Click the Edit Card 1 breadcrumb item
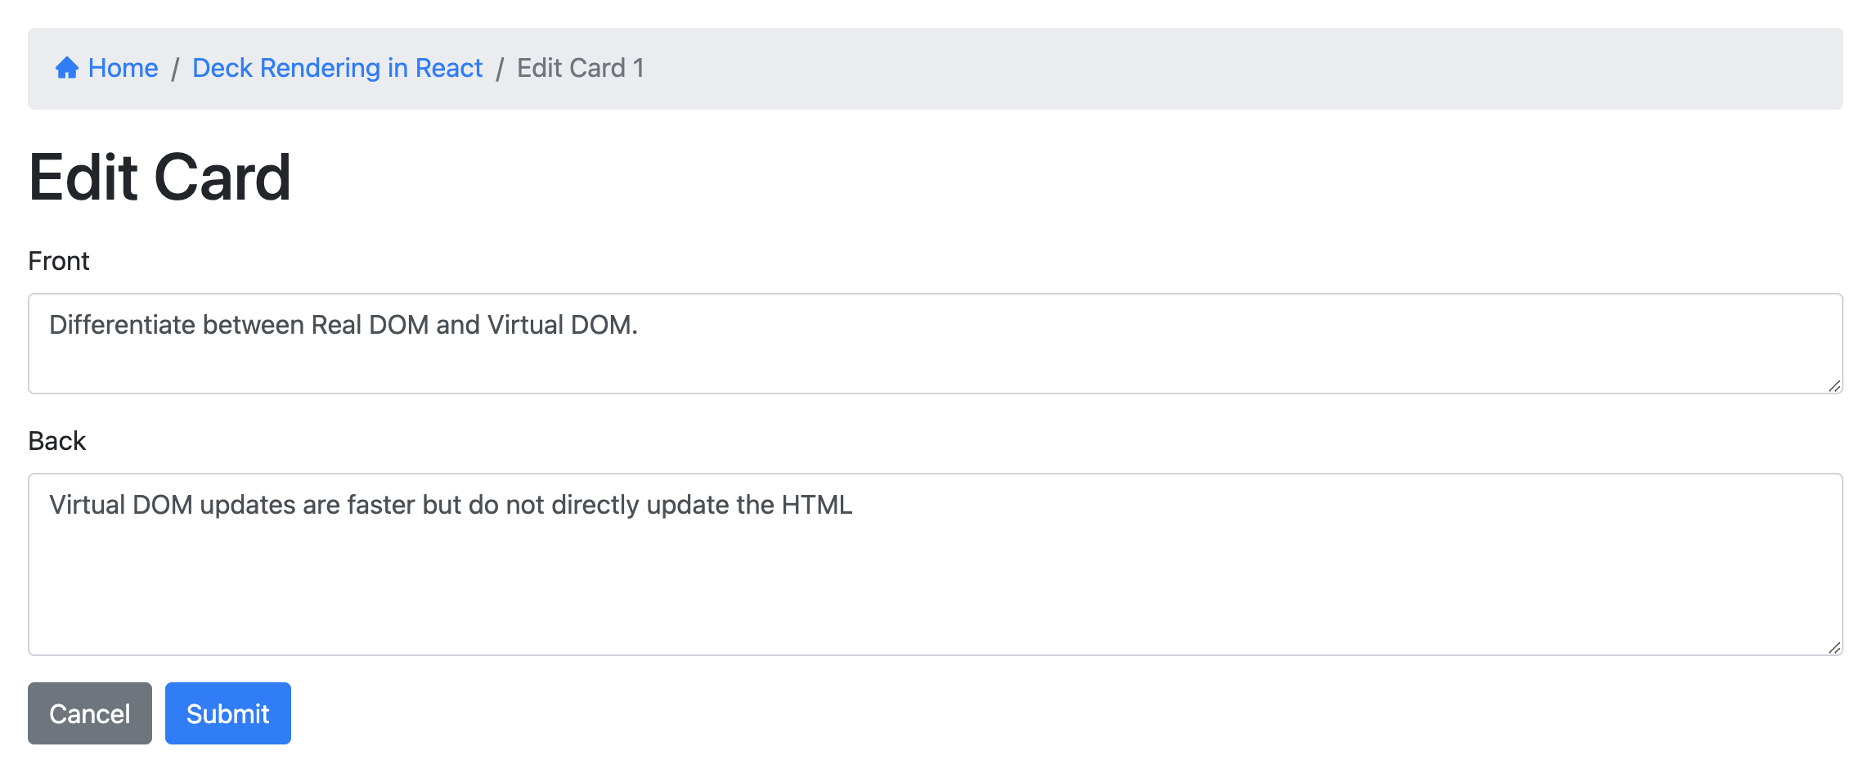Viewport: 1868px width, 769px height. point(580,68)
